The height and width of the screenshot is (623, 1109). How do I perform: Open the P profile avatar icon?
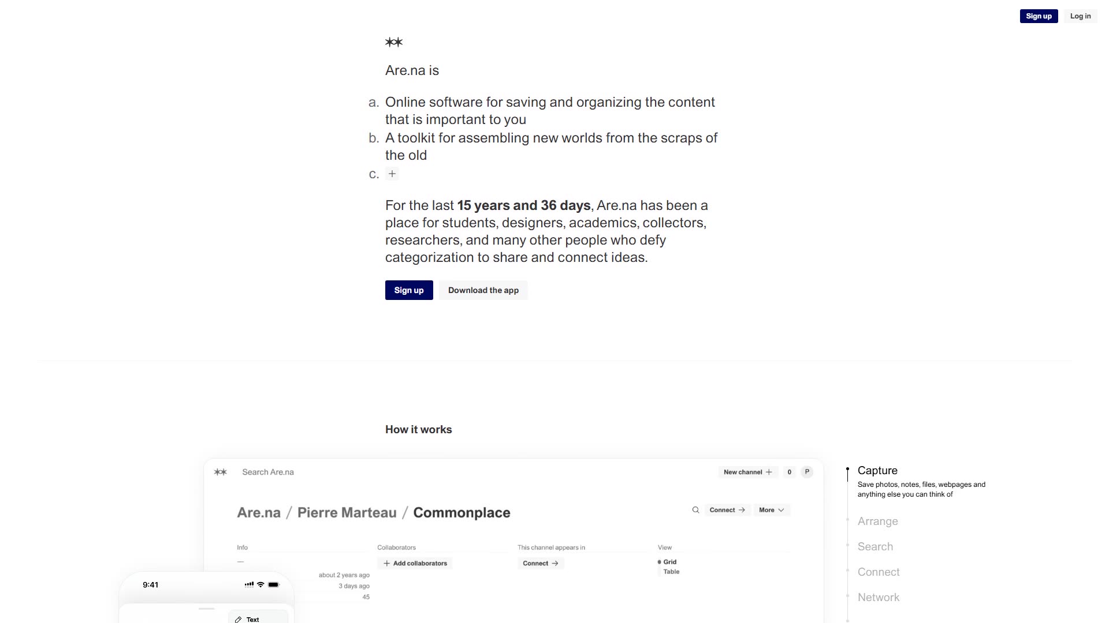(x=807, y=472)
